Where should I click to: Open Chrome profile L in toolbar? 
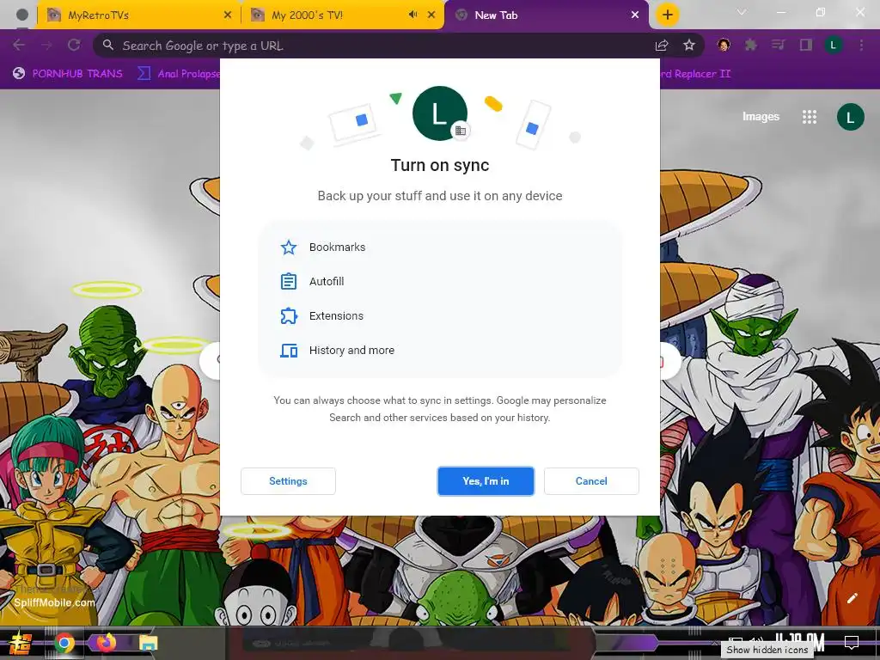coord(834,46)
